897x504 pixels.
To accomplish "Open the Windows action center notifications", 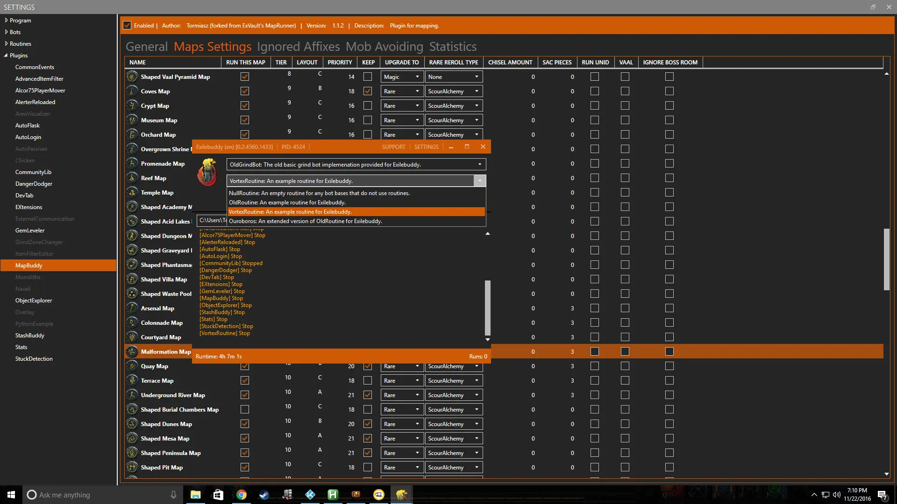I will [x=883, y=495].
